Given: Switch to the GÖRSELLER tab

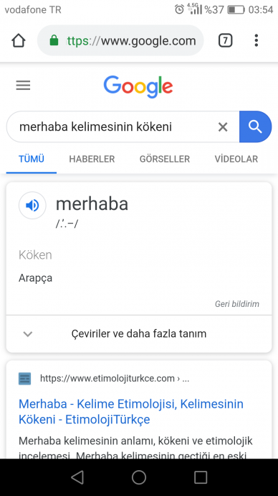Looking at the screenshot, I should point(165,159).
